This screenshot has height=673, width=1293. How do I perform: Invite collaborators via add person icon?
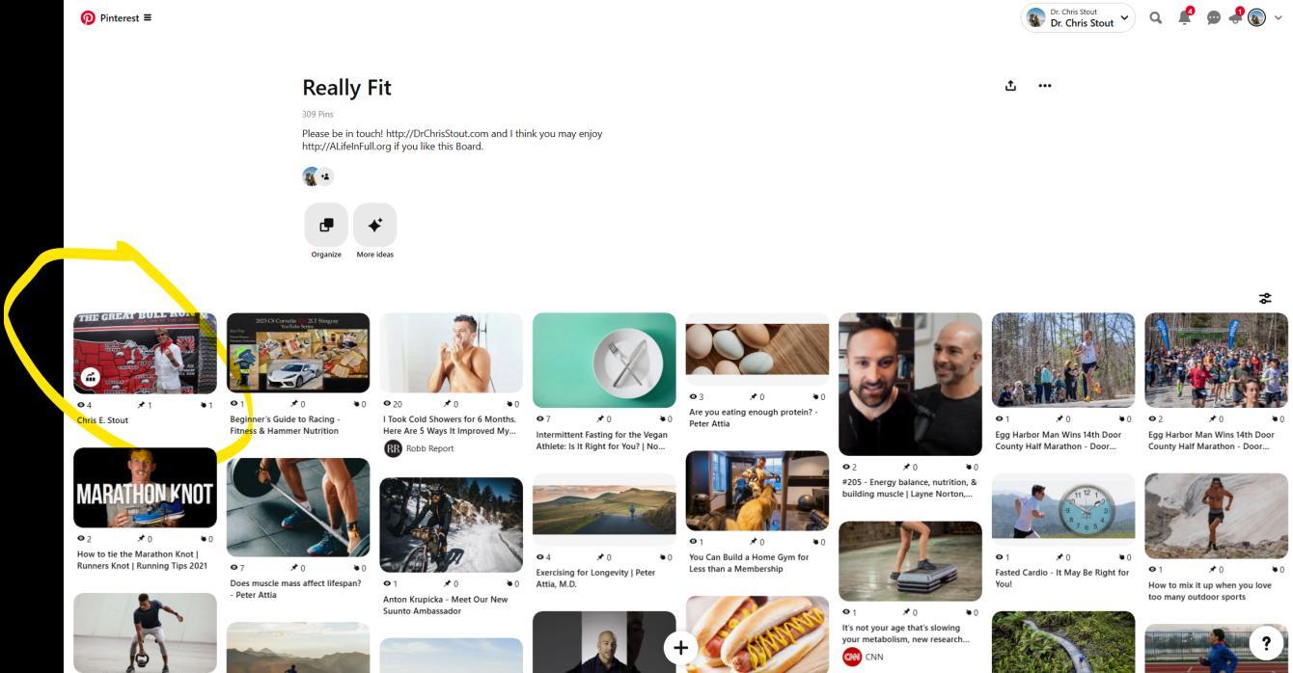coord(325,176)
